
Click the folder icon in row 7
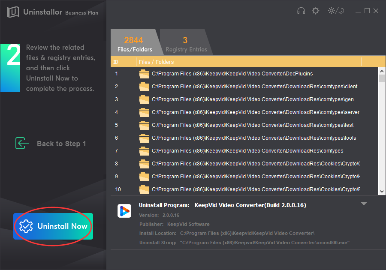(x=144, y=151)
